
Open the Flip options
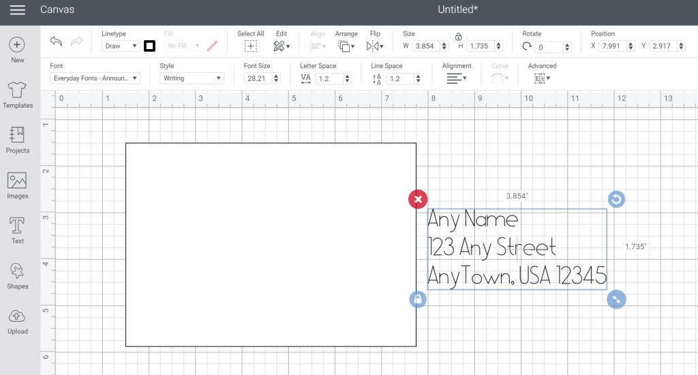click(375, 46)
